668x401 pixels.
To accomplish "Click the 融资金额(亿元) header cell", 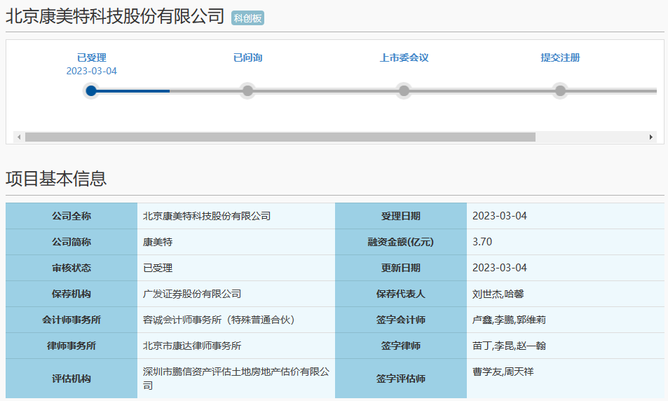I will (x=401, y=242).
